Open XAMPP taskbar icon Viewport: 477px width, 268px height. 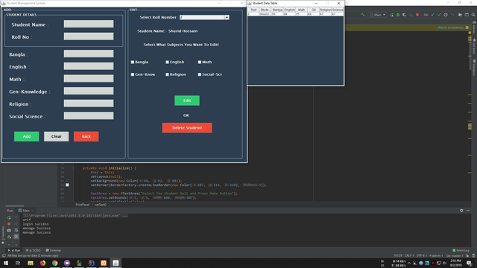pyautogui.click(x=104, y=263)
